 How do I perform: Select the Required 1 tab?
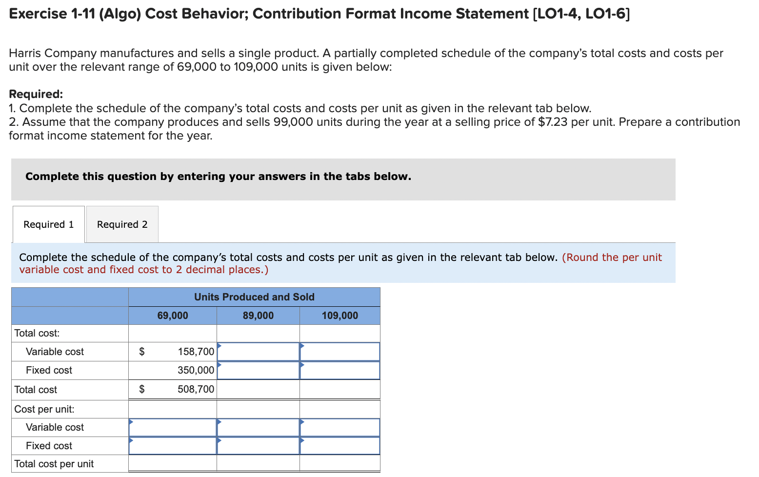[x=48, y=224]
